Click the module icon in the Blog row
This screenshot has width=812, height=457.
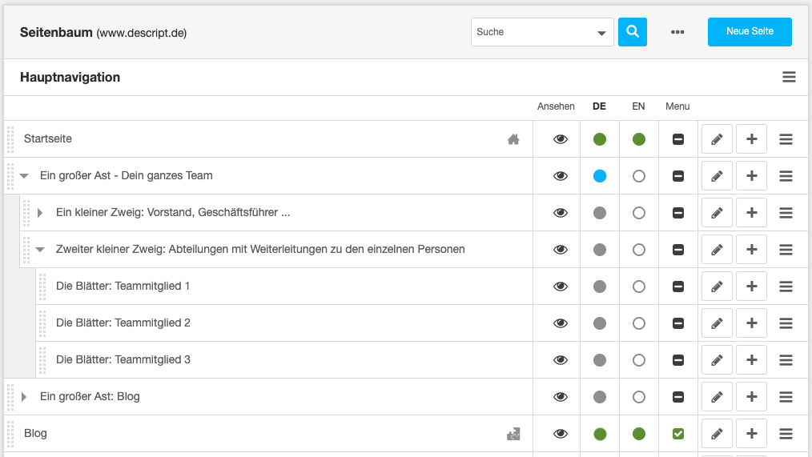coord(513,434)
